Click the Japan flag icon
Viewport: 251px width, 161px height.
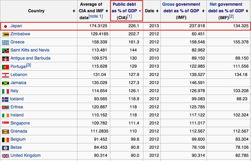coord(5,26)
